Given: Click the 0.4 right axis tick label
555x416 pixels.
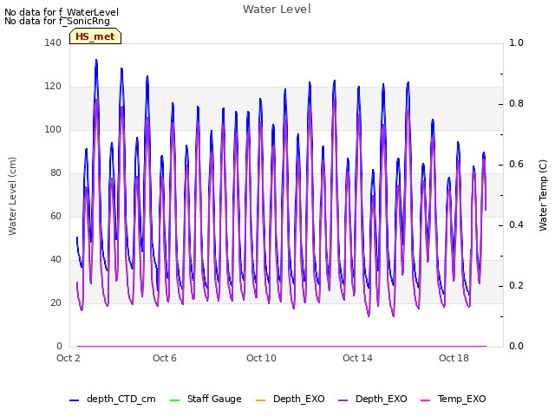Looking at the screenshot, I should click(x=516, y=225).
